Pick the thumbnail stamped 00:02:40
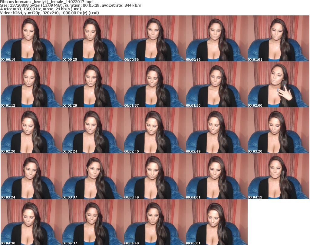Image resolution: width=310 pixels, height=245 pixels. click(x=155, y=130)
